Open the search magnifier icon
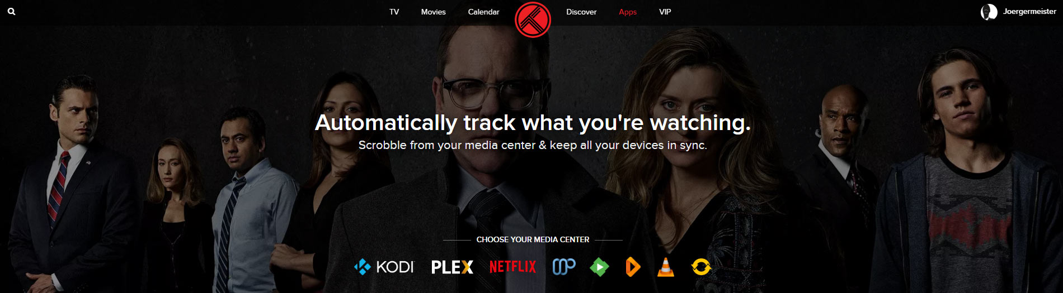This screenshot has height=293, width=1063. 11,11
